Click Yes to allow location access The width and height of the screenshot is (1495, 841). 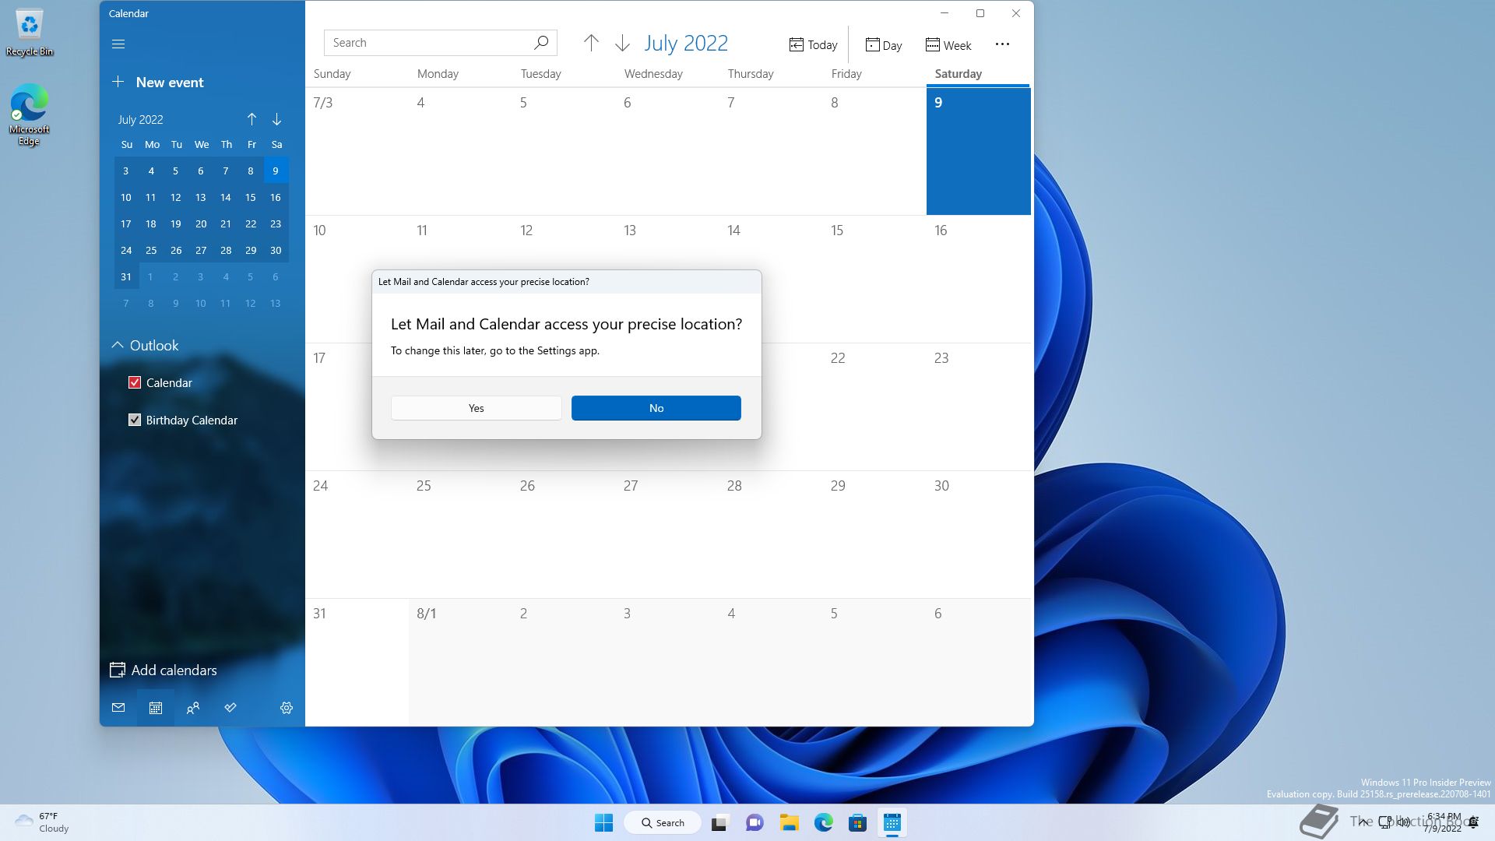(x=476, y=408)
